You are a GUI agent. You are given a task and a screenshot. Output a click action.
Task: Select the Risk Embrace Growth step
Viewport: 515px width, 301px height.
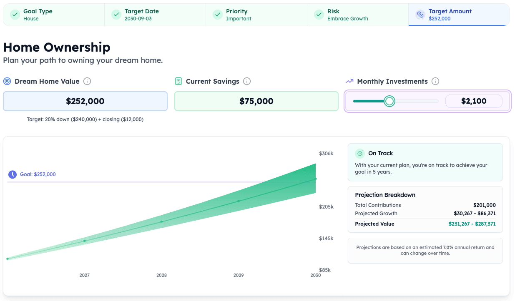tap(358, 15)
